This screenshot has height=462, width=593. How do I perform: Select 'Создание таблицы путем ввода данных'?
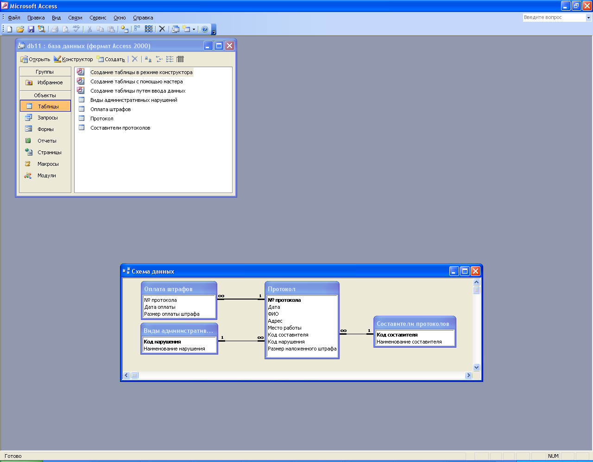138,91
